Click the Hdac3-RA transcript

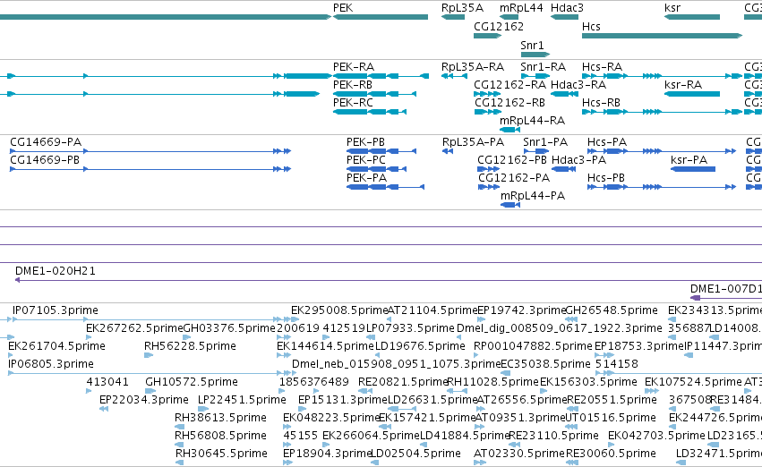click(564, 94)
